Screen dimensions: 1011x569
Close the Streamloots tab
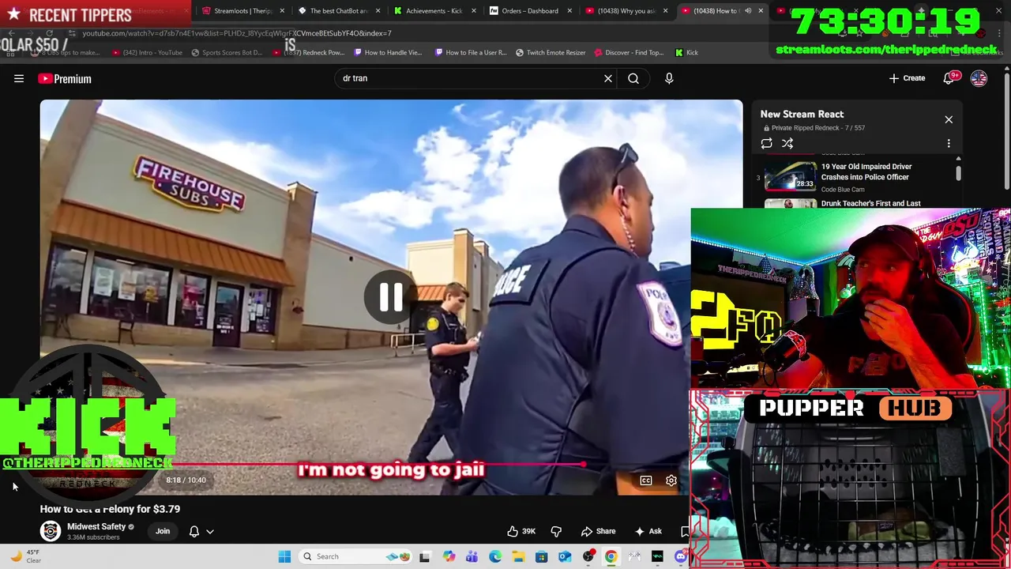point(282,11)
